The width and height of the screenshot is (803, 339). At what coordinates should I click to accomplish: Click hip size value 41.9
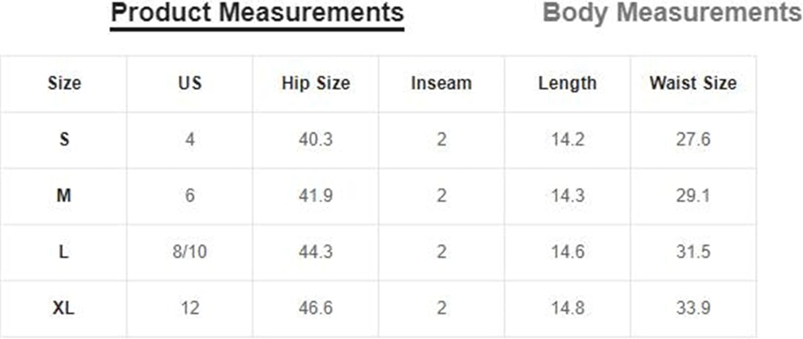click(316, 196)
